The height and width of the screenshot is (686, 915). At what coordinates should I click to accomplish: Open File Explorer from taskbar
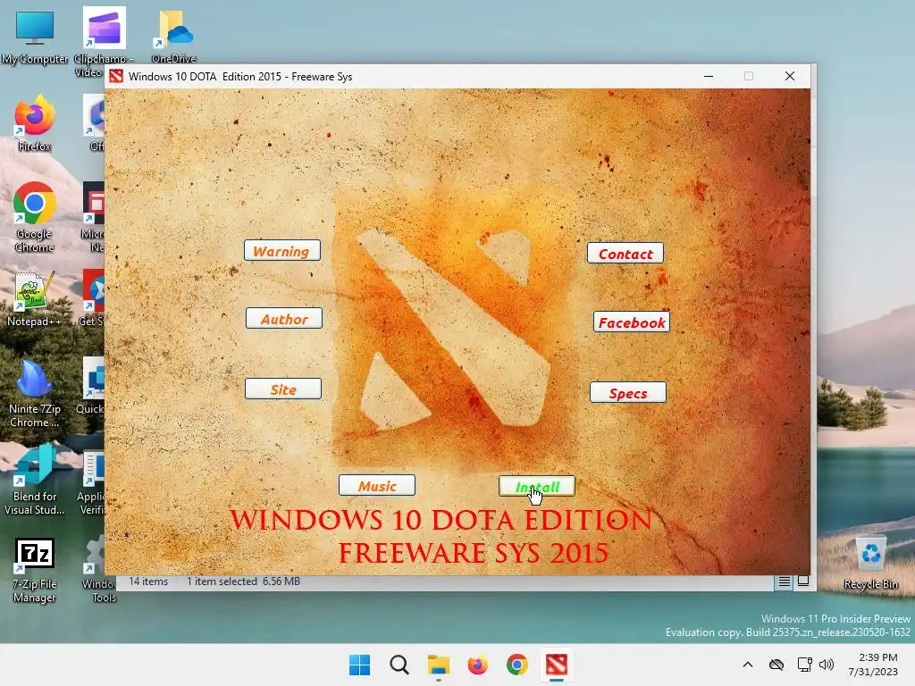coord(438,665)
